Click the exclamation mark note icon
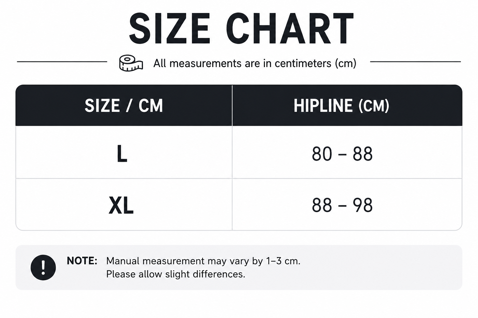This screenshot has width=478, height=318. [x=43, y=267]
